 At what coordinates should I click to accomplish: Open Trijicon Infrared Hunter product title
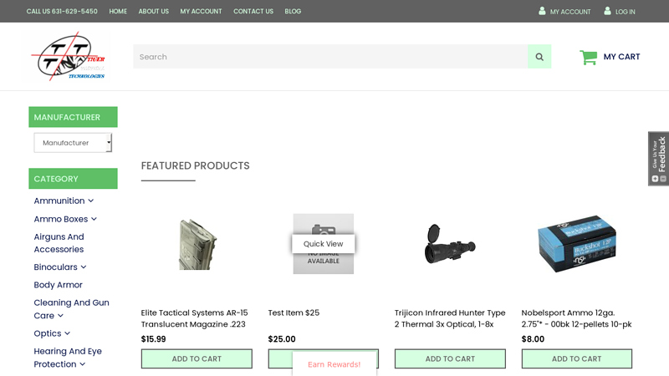450,318
